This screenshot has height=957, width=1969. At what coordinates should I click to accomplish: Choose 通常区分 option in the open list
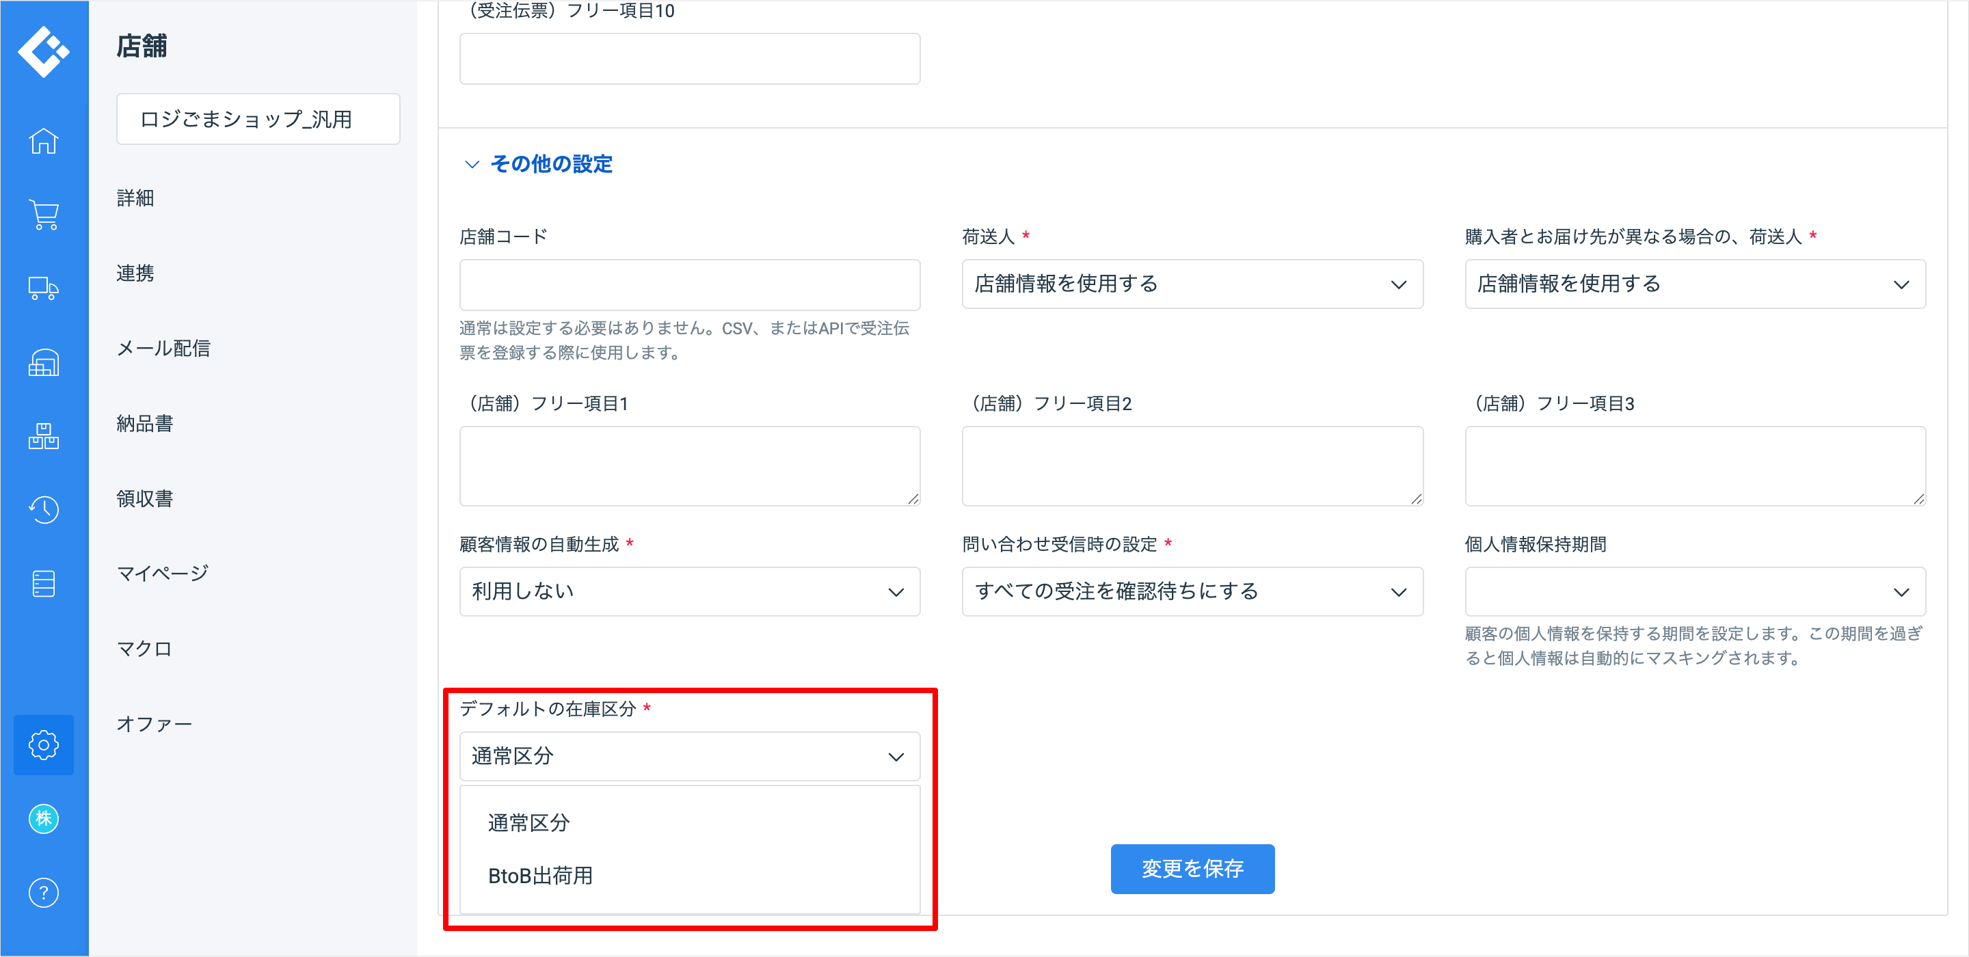529,822
